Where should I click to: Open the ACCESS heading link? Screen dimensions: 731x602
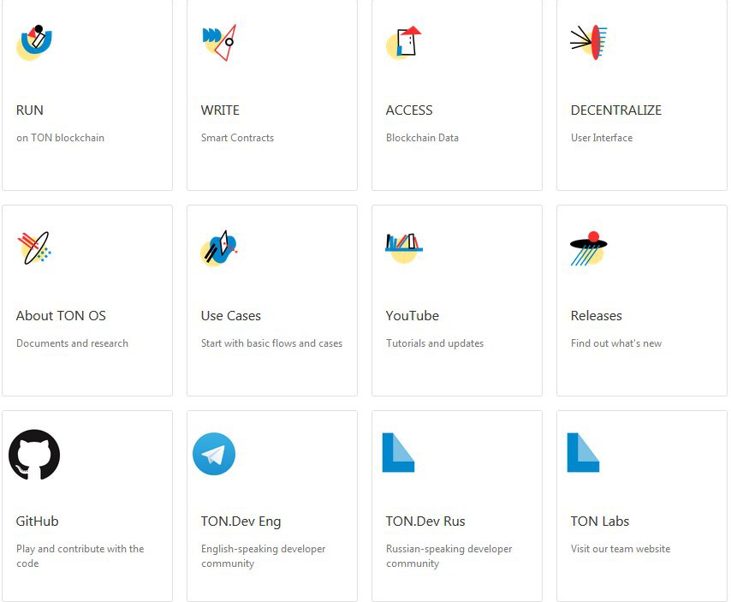409,110
